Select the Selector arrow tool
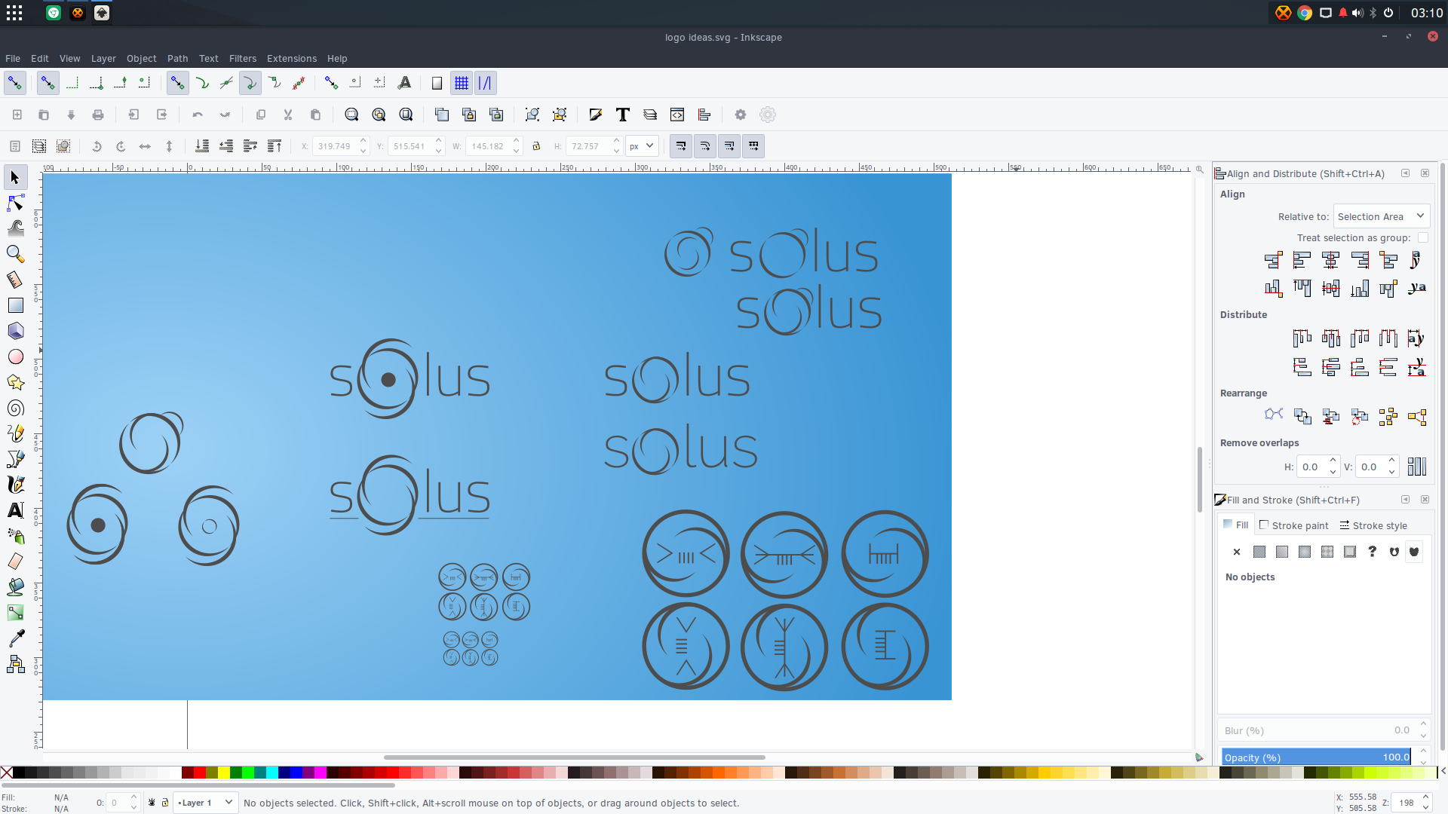The width and height of the screenshot is (1448, 814). pyautogui.click(x=15, y=178)
